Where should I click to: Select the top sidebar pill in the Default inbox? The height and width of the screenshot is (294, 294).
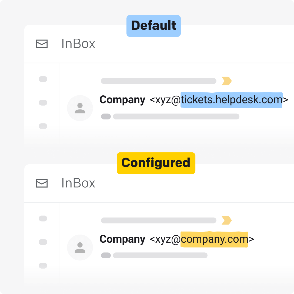point(43,79)
